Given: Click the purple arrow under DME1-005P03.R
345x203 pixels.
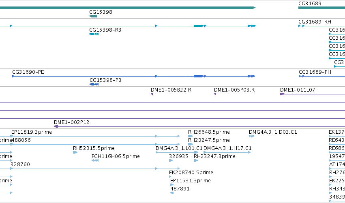Looking at the screenshot, I should (215, 94).
